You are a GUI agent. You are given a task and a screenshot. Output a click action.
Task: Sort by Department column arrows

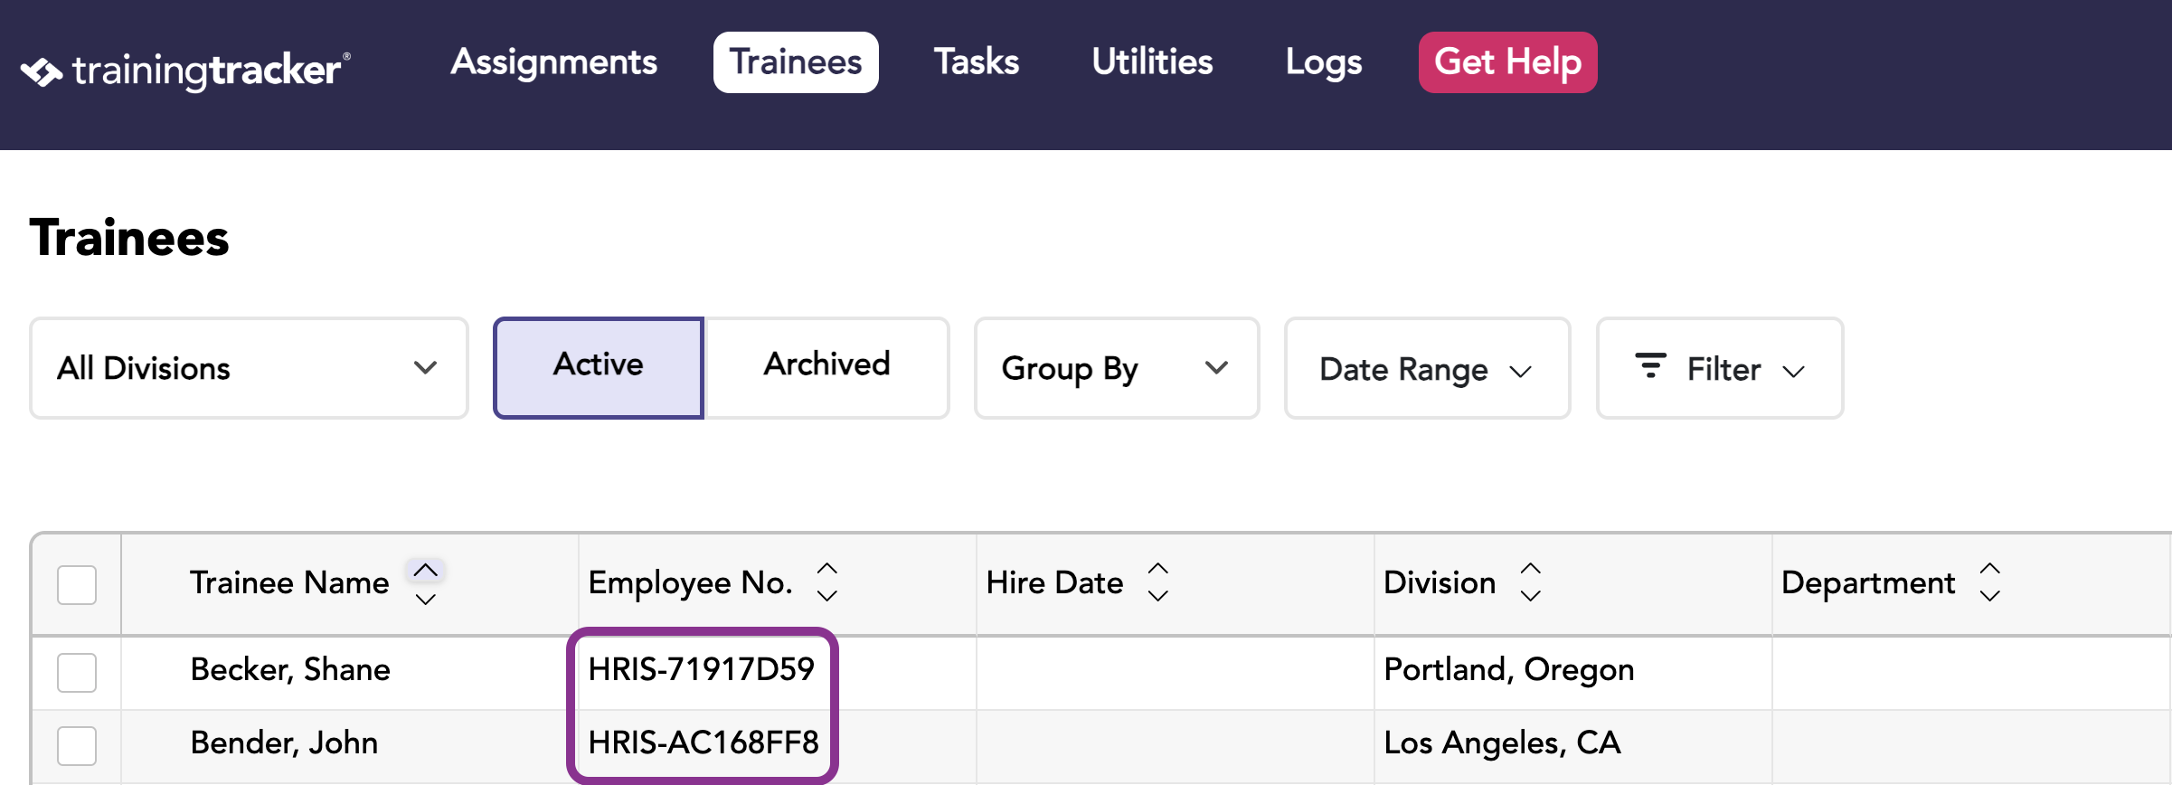(1989, 582)
